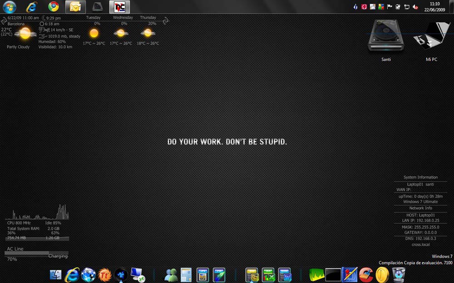Click the power plug battery tray icon
The height and width of the screenshot is (283, 454).
398,7
